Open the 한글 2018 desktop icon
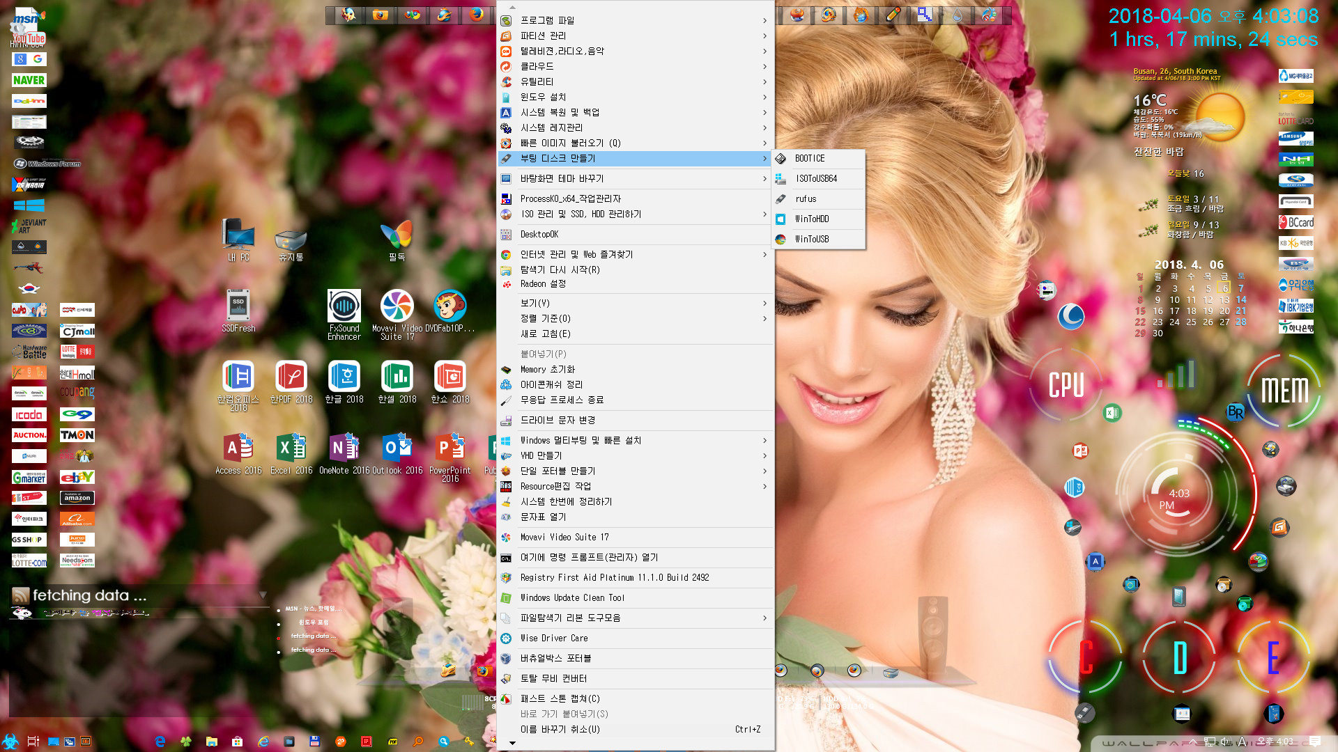 click(x=344, y=382)
